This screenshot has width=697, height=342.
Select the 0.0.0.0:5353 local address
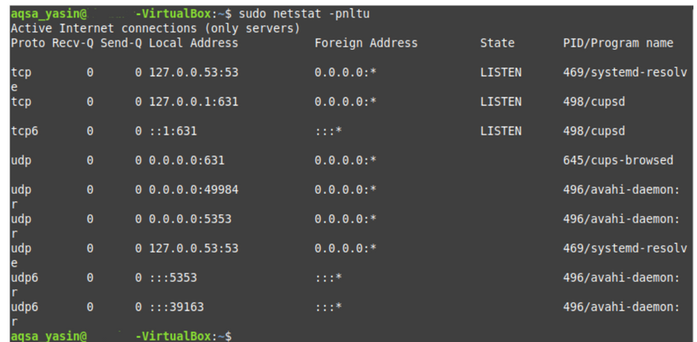pos(190,218)
